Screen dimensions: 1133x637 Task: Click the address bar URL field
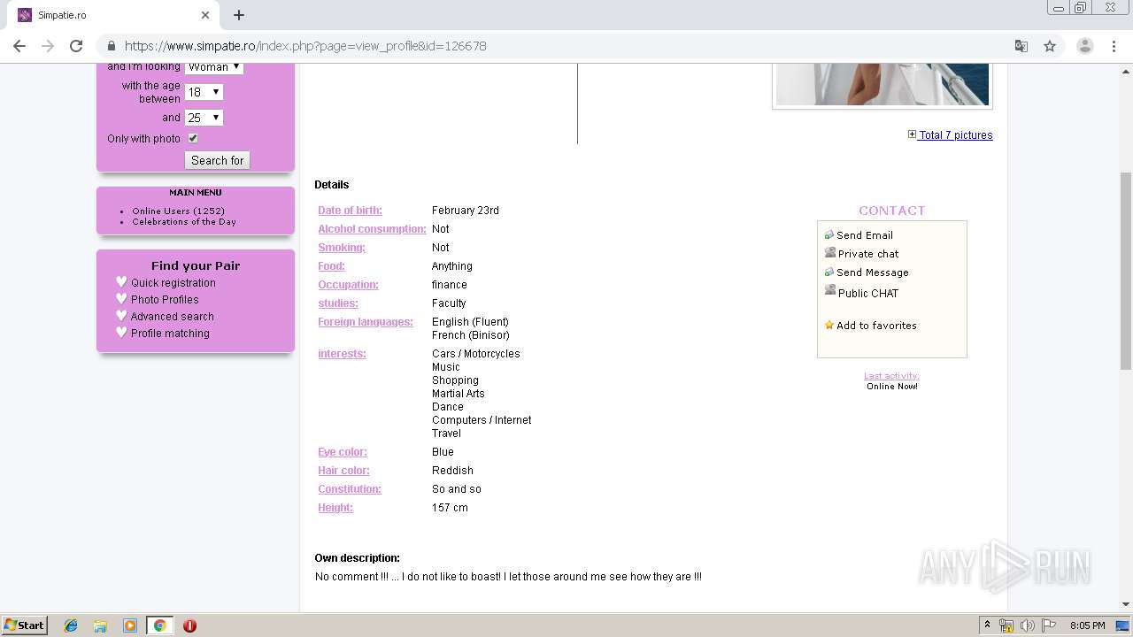(566, 46)
